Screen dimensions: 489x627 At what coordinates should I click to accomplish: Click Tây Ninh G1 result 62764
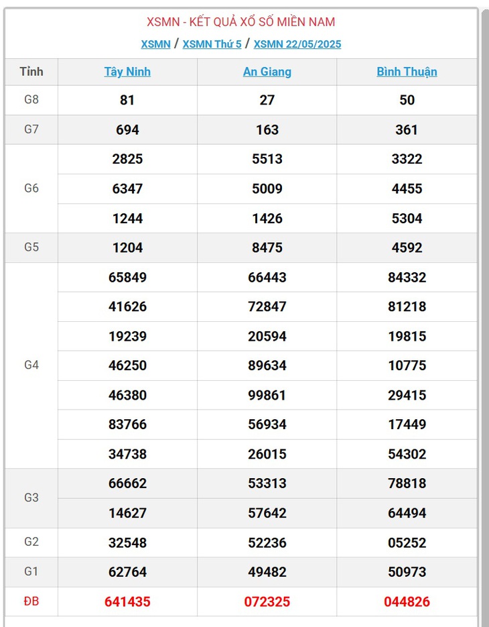point(127,572)
